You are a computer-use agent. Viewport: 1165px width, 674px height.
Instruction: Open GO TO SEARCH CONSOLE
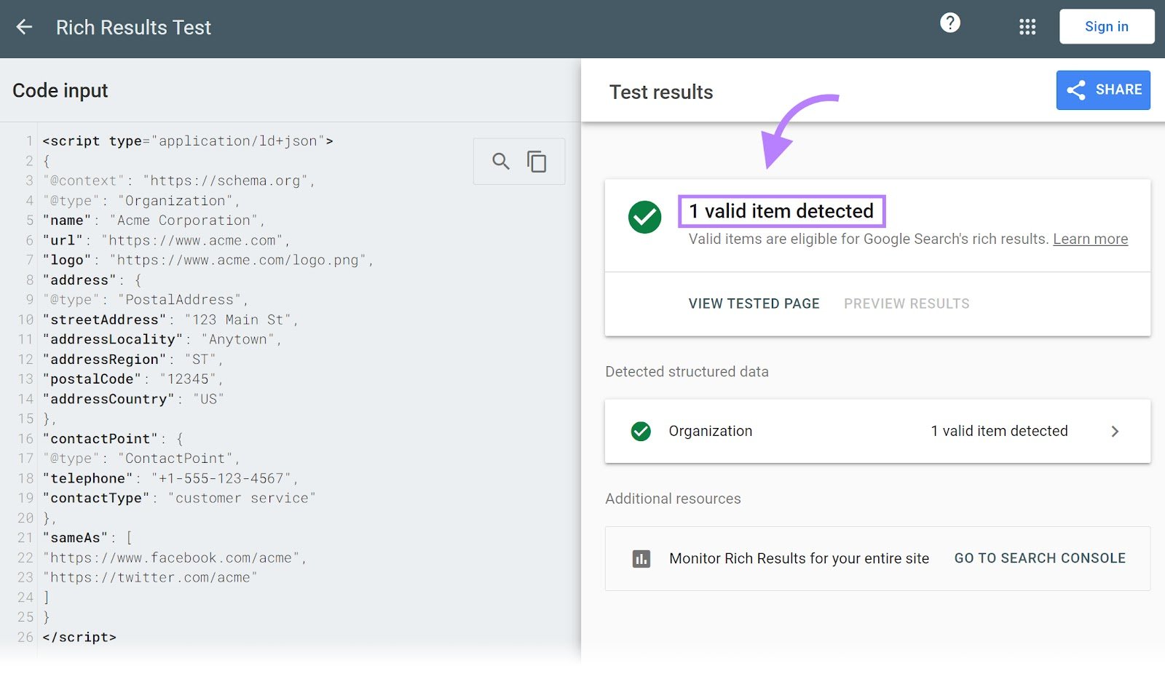(x=1039, y=558)
